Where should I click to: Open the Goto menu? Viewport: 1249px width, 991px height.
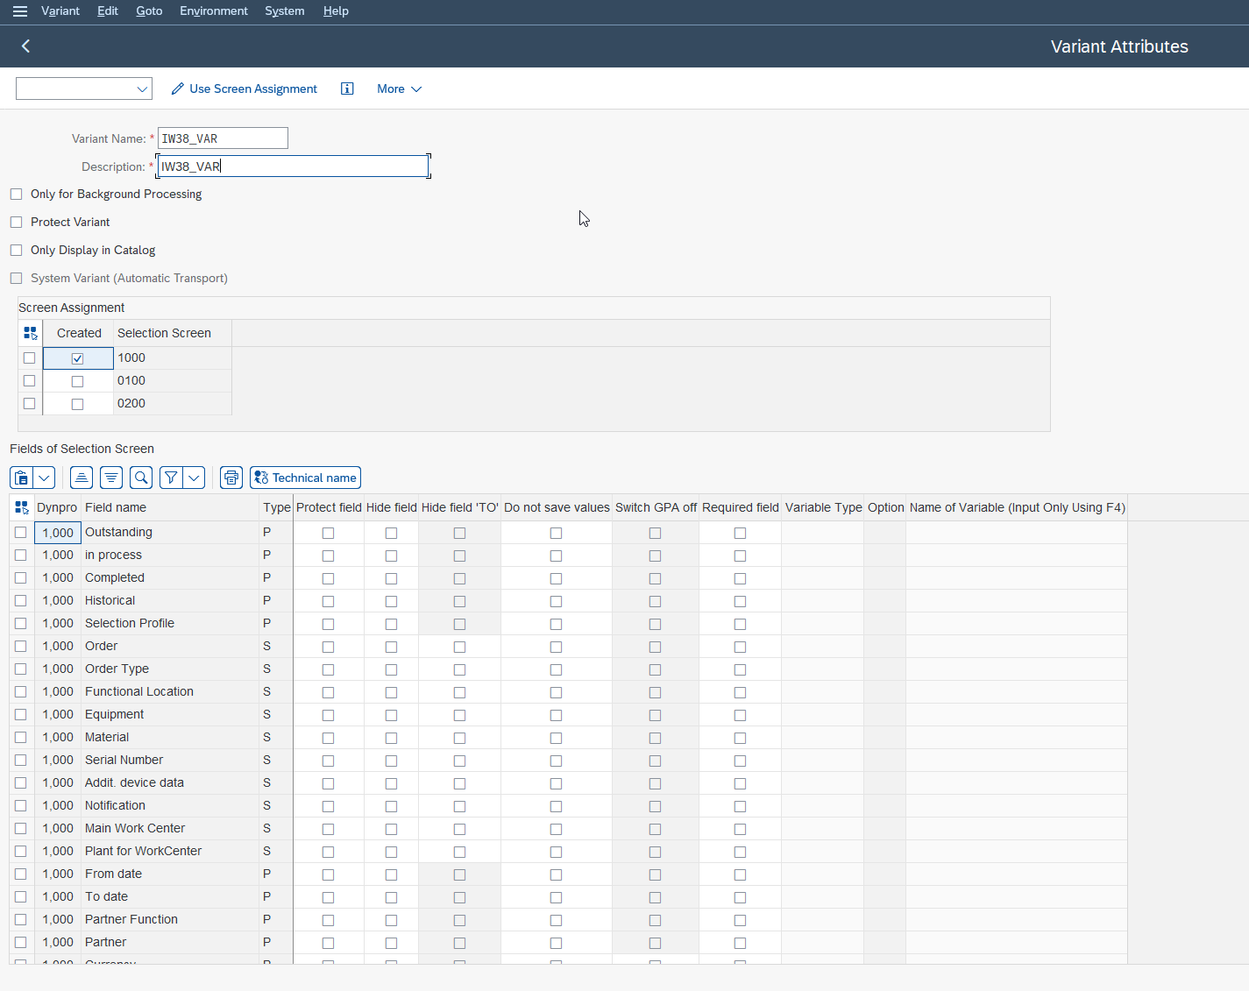[x=149, y=11]
